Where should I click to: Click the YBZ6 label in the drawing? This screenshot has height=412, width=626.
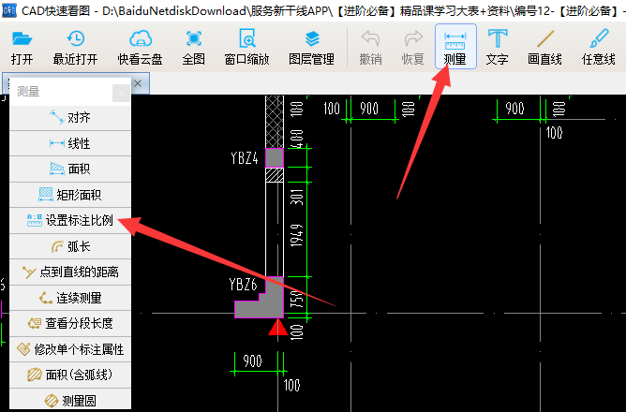[243, 285]
